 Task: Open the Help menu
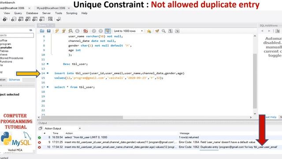84,13
